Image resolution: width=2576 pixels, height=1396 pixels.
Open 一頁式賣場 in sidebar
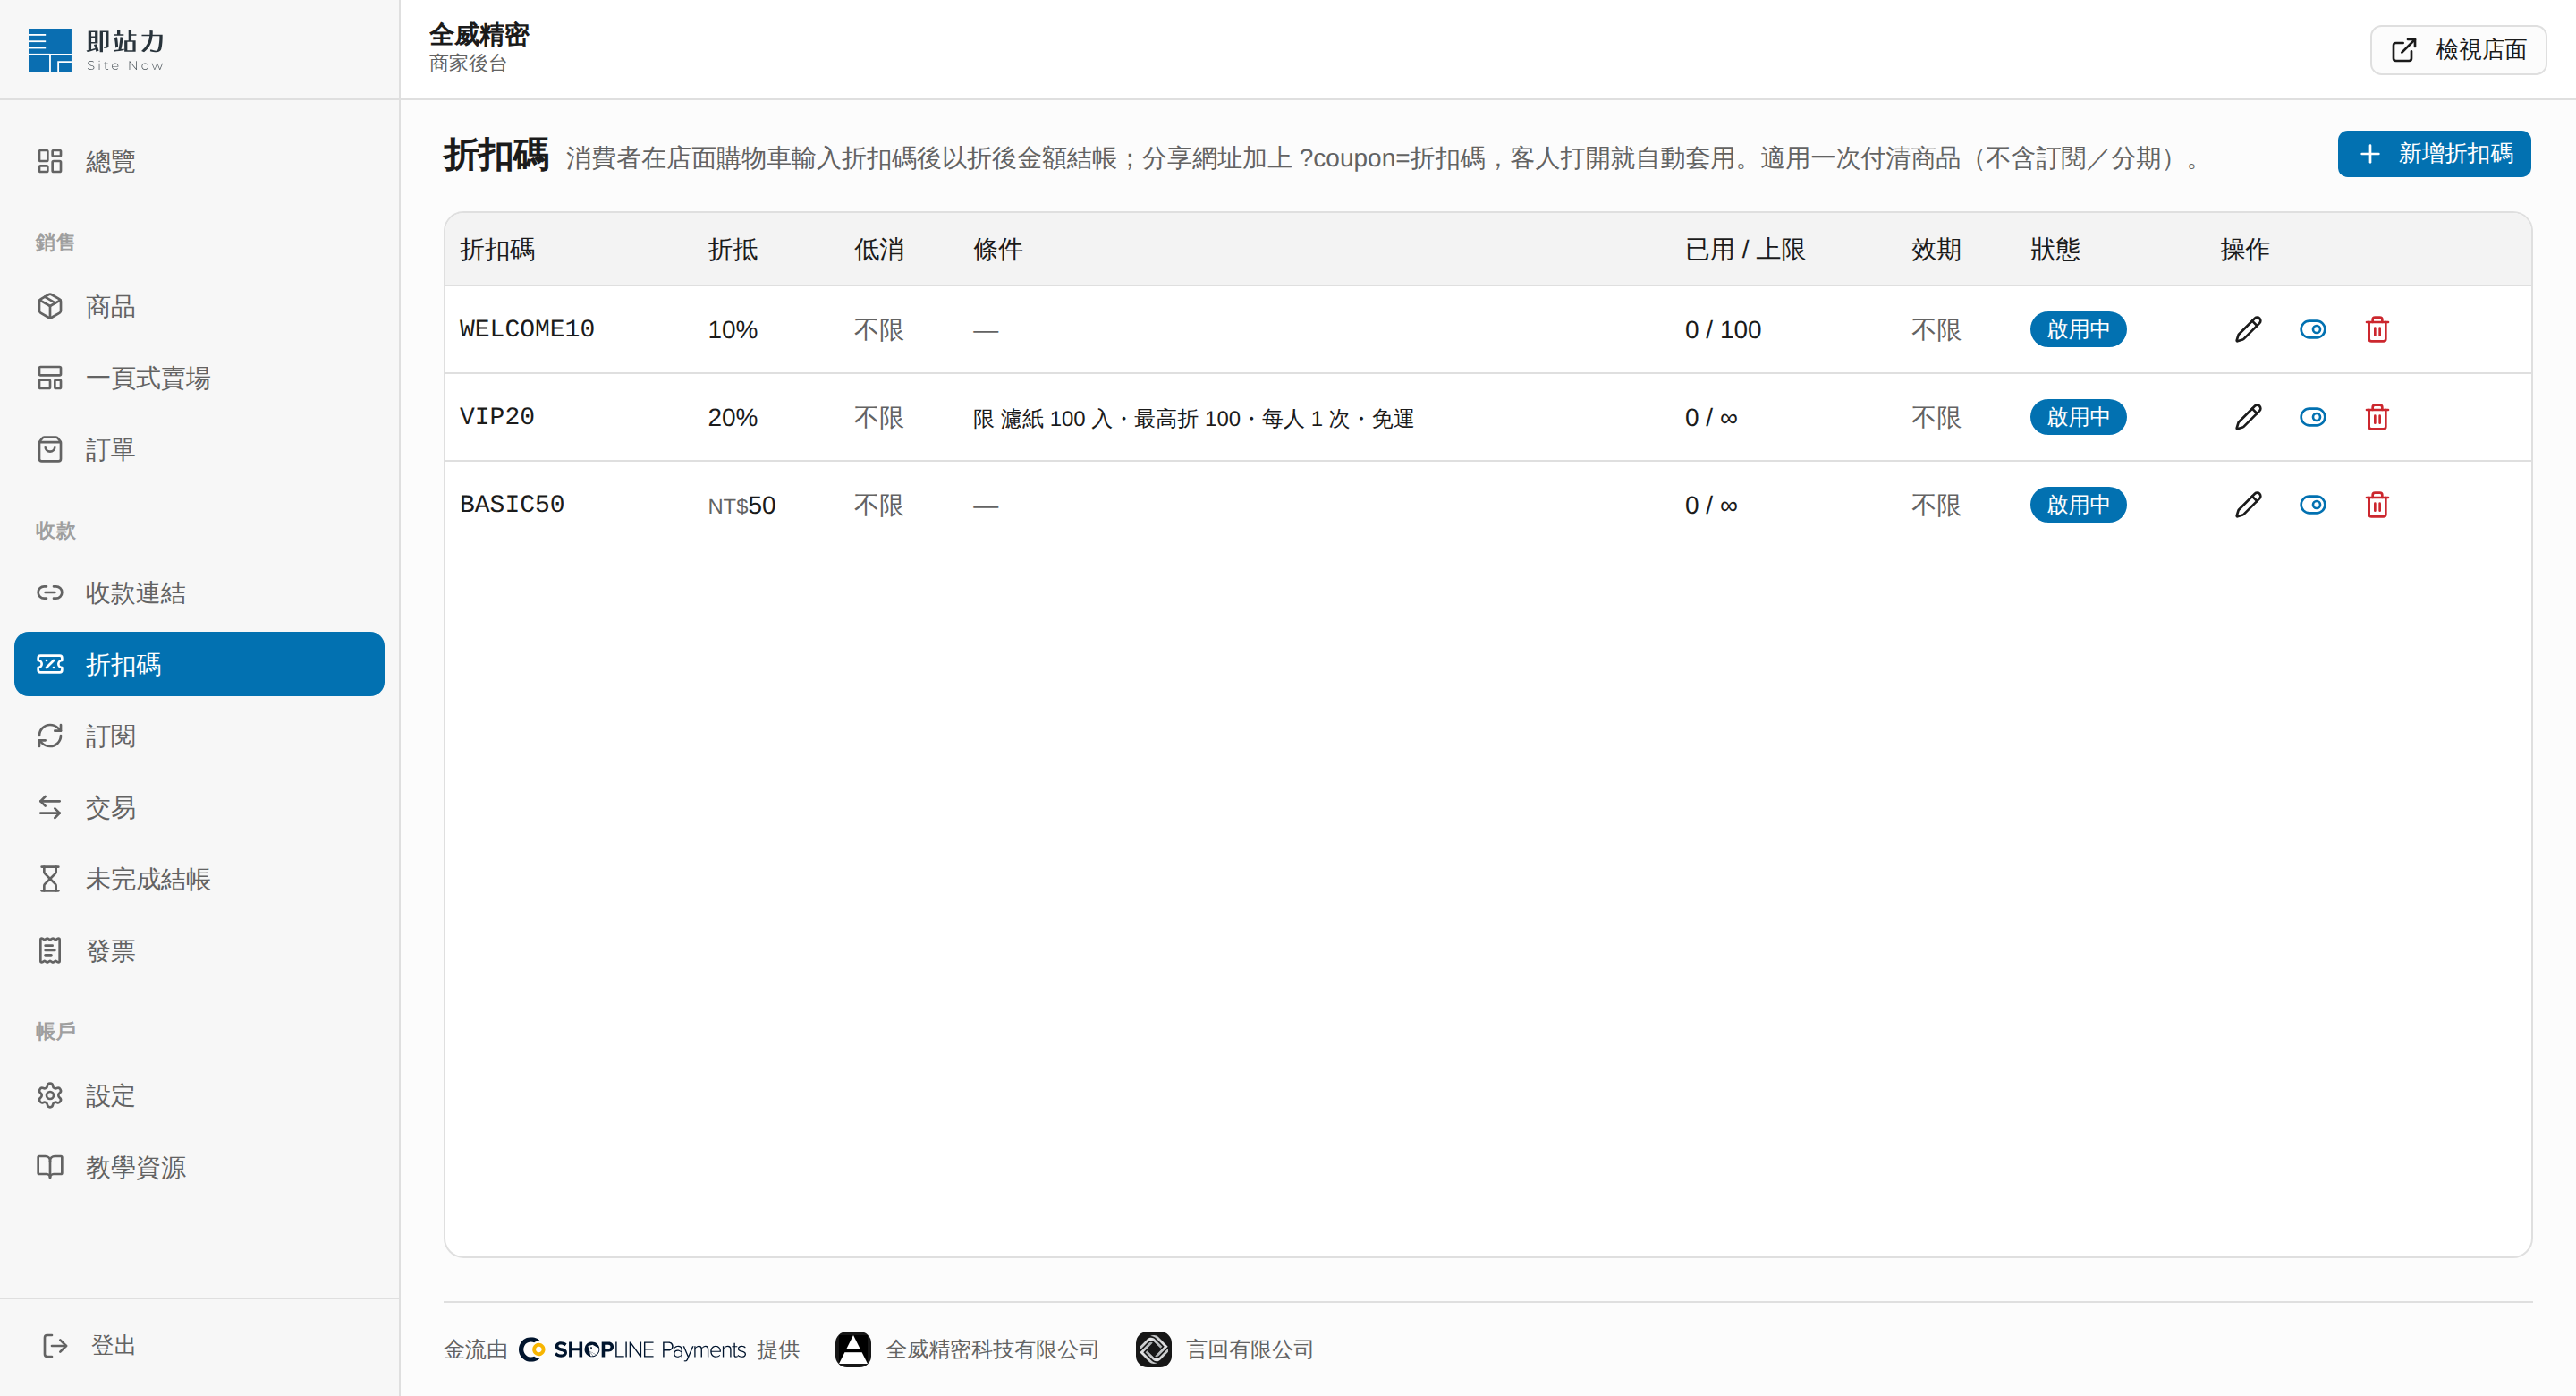(x=199, y=379)
